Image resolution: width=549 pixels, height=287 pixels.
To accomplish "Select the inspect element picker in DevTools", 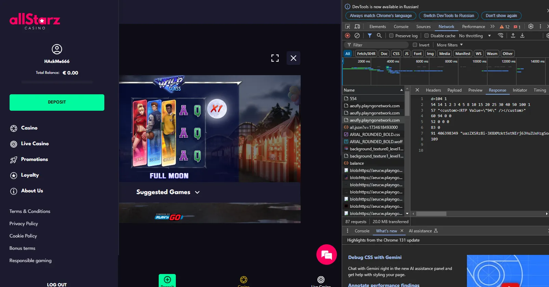I will (x=348, y=27).
